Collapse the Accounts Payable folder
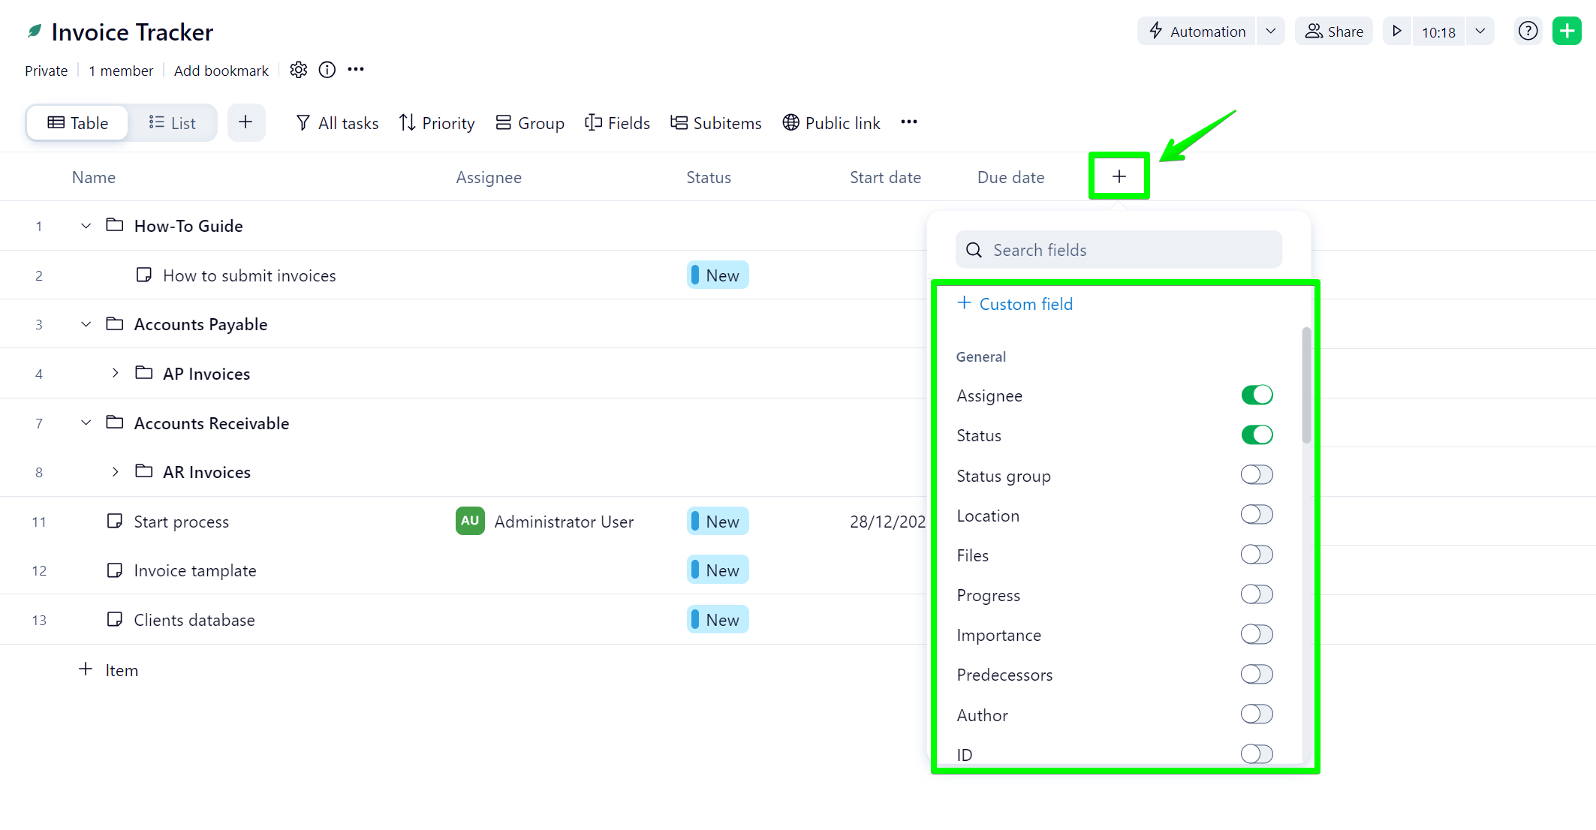The height and width of the screenshot is (830, 1596). pyautogui.click(x=86, y=324)
